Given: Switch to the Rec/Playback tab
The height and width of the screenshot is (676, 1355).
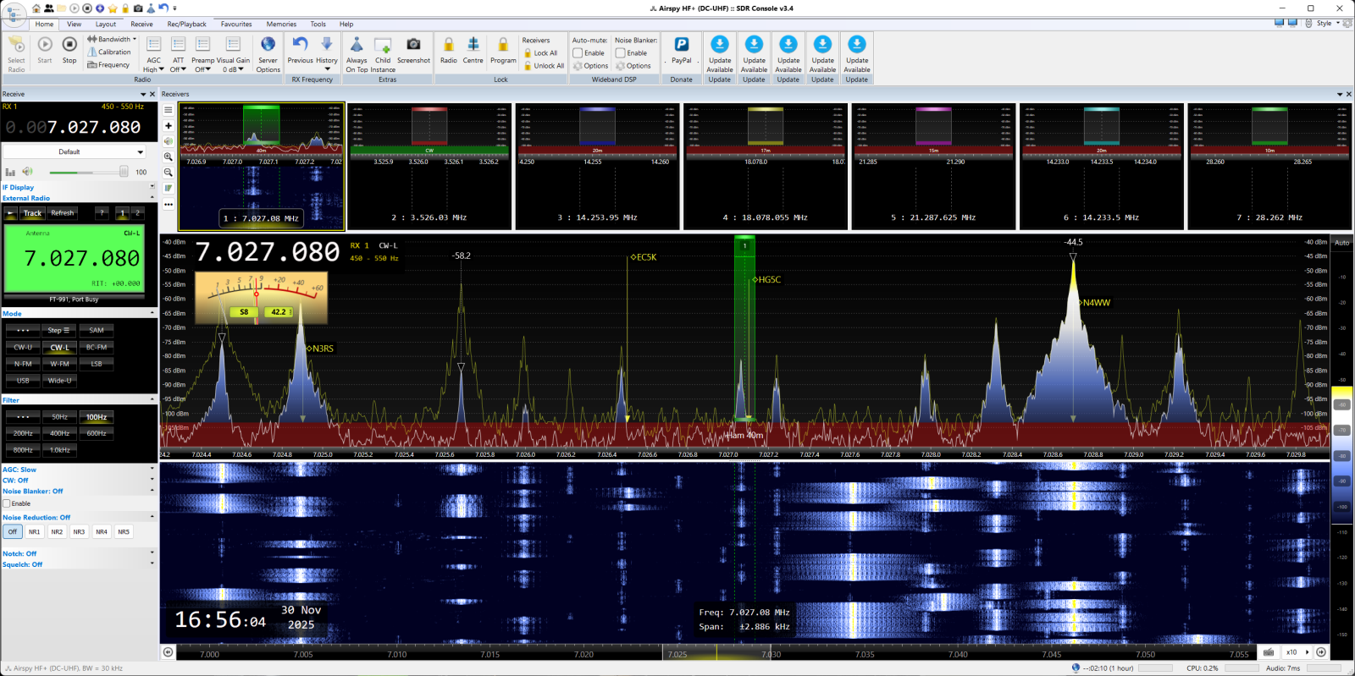Looking at the screenshot, I should pyautogui.click(x=186, y=25).
